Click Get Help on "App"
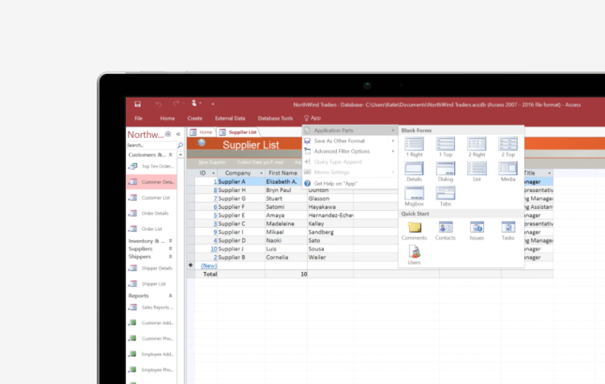Image resolution: width=605 pixels, height=384 pixels. [350, 184]
